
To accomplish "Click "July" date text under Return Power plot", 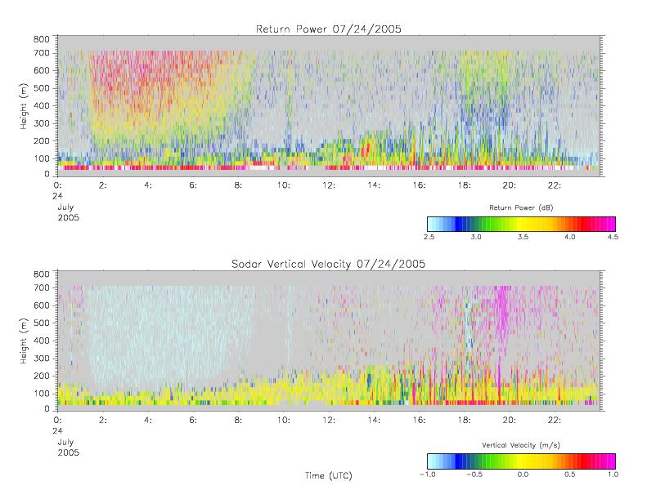I will pos(65,207).
